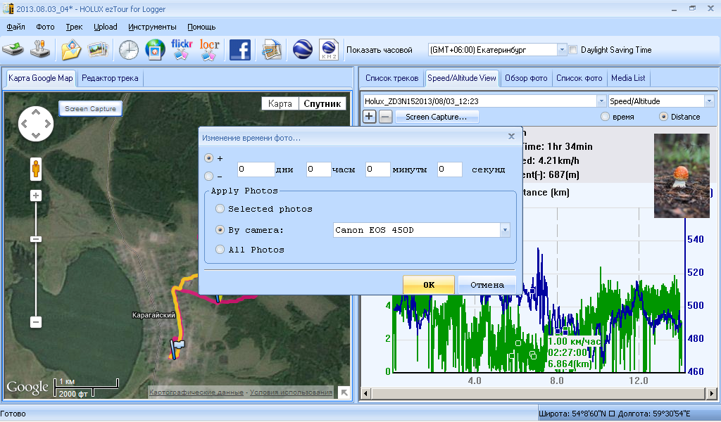This screenshot has height=422, width=721.
Task: Switch to Список треков tab
Action: pos(391,78)
